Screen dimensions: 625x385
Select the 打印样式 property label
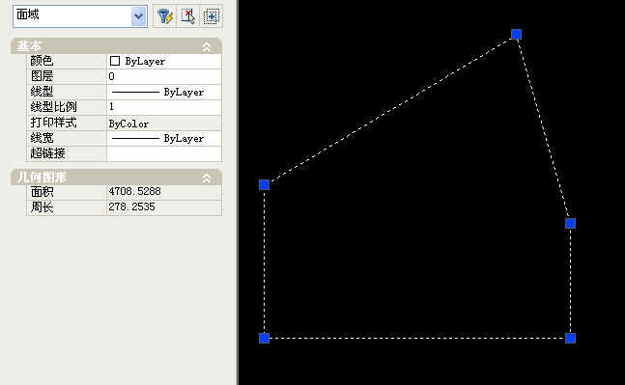(x=53, y=123)
